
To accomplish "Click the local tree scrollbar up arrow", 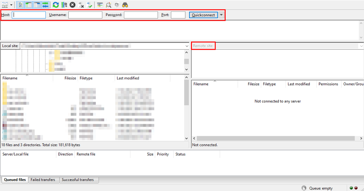I will (x=186, y=53).
